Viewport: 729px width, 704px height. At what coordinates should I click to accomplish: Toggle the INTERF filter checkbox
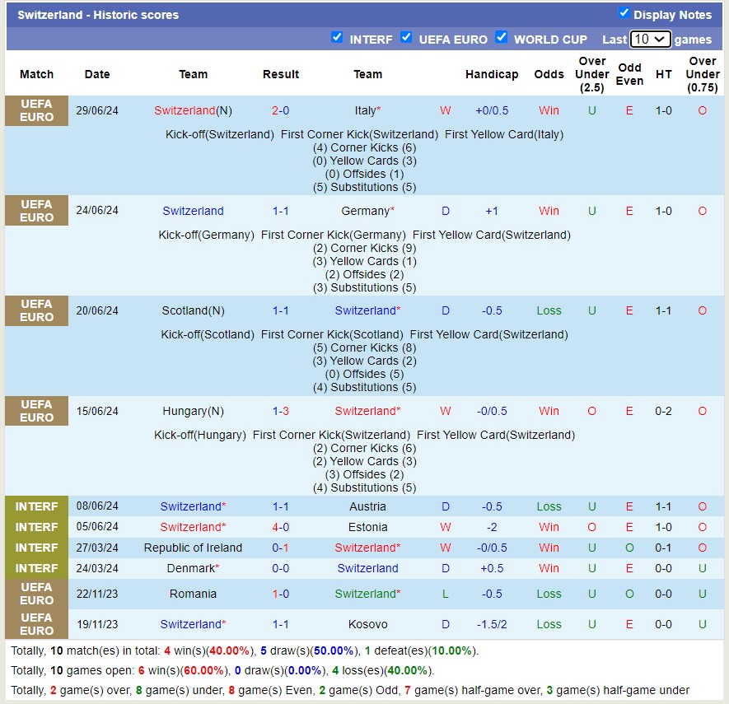click(337, 37)
